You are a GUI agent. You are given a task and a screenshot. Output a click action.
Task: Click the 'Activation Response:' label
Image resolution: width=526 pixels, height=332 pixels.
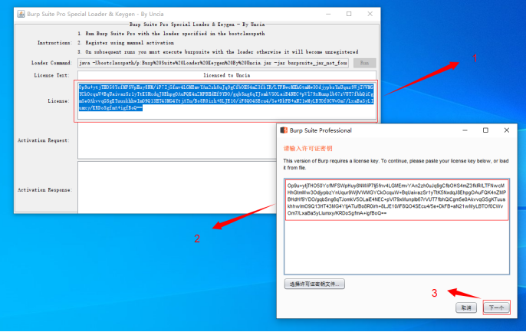pyautogui.click(x=45, y=190)
